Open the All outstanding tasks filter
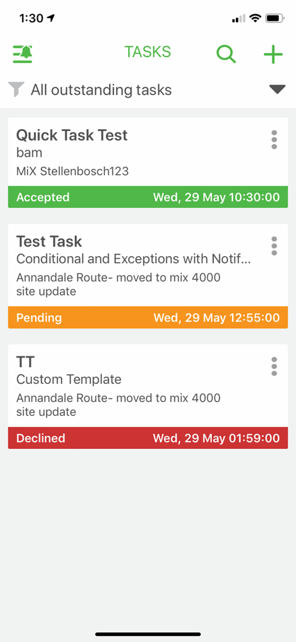296x642 pixels. click(101, 90)
